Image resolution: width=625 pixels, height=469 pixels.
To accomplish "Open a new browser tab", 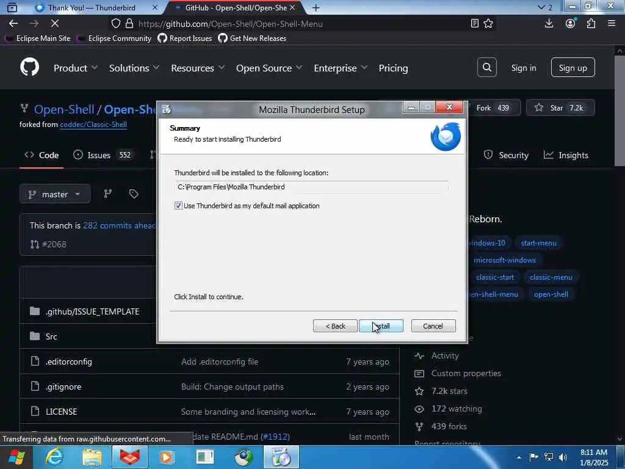I will [316, 7].
